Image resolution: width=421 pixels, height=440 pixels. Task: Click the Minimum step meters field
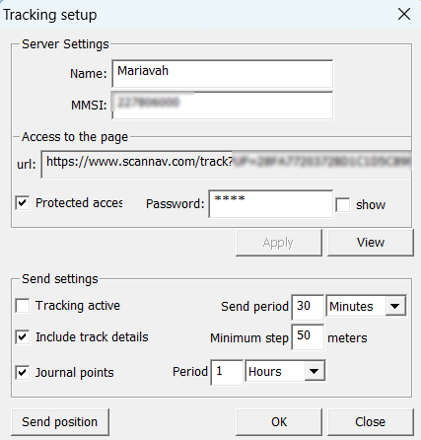pyautogui.click(x=308, y=337)
